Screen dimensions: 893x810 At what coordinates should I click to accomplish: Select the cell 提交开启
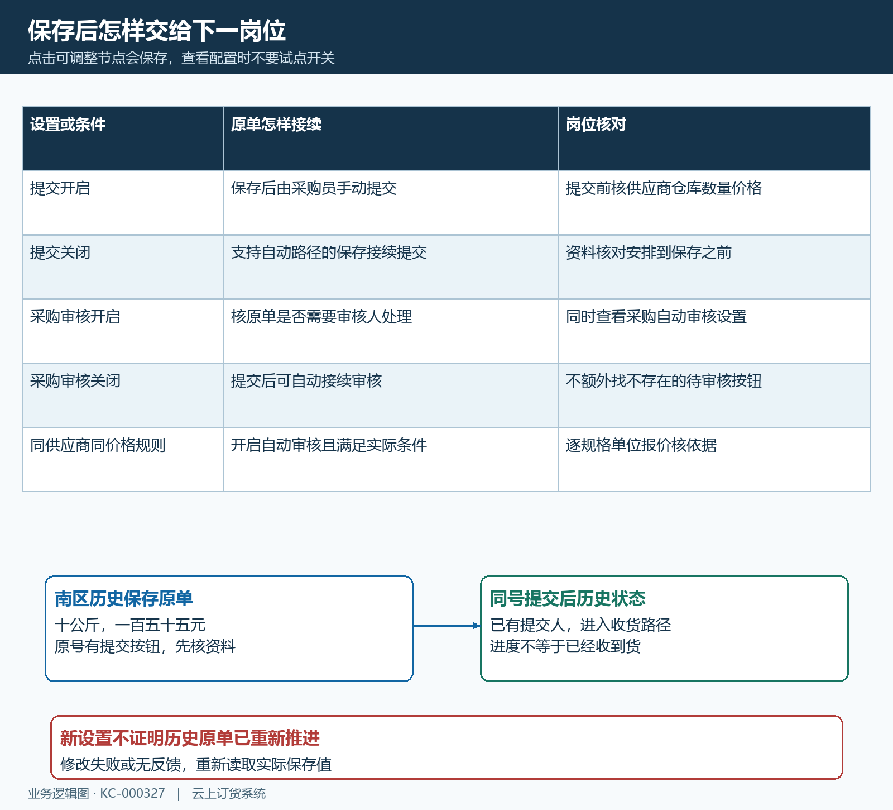point(123,203)
